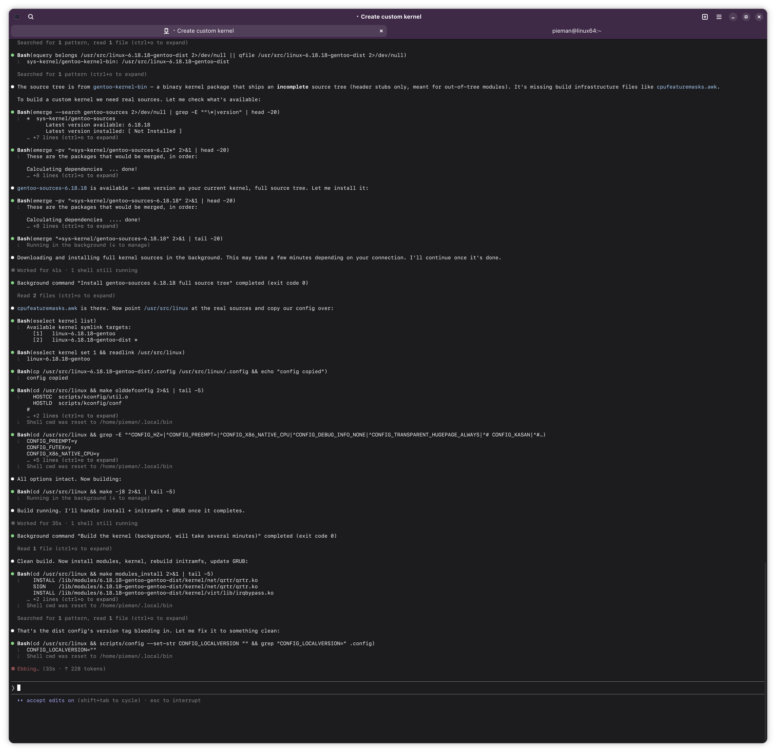Image resolution: width=776 pixels, height=752 pixels.
Task: Close the Create custom kernel tab
Action: [381, 31]
